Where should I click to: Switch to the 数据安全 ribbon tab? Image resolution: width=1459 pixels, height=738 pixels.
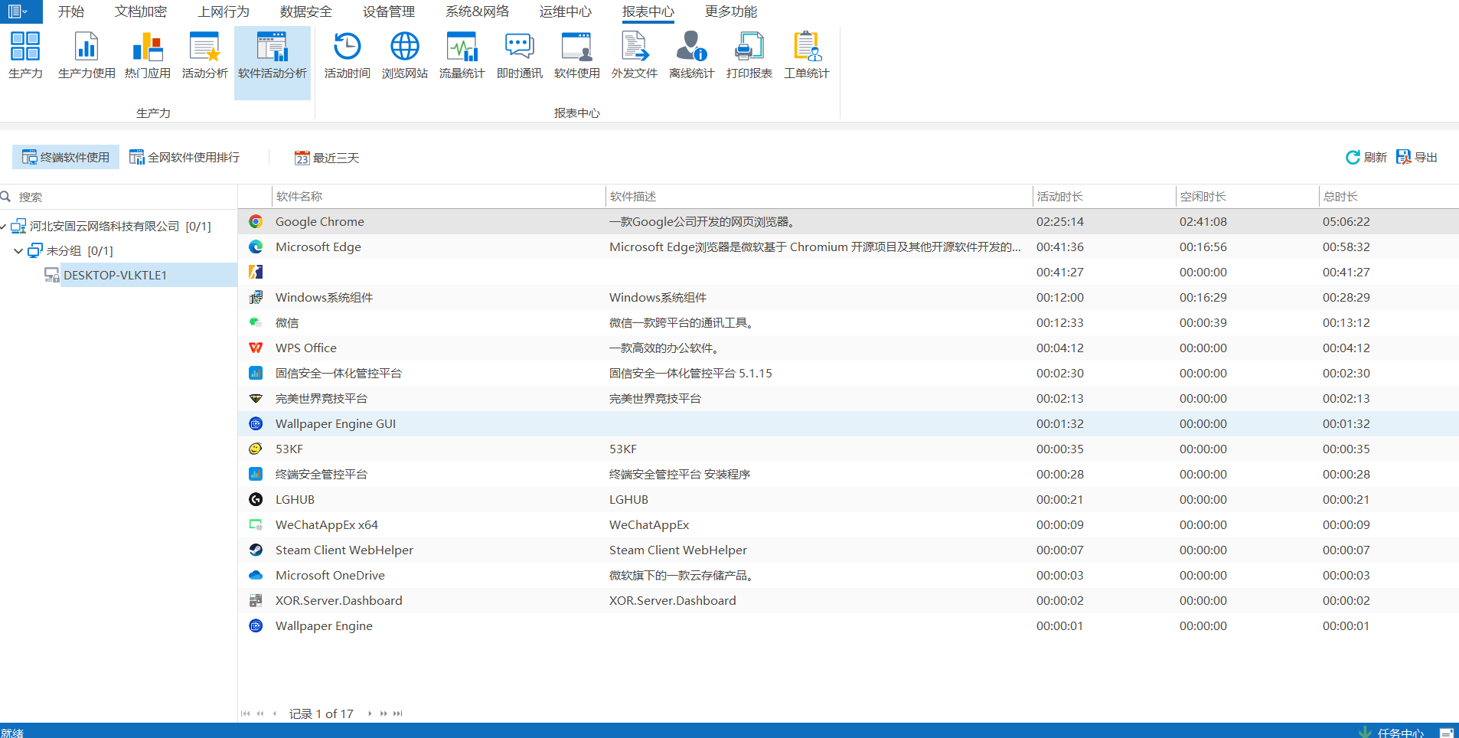(305, 11)
